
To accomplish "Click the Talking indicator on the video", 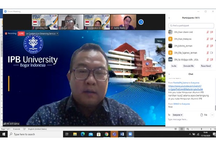I will click(x=160, y=41).
